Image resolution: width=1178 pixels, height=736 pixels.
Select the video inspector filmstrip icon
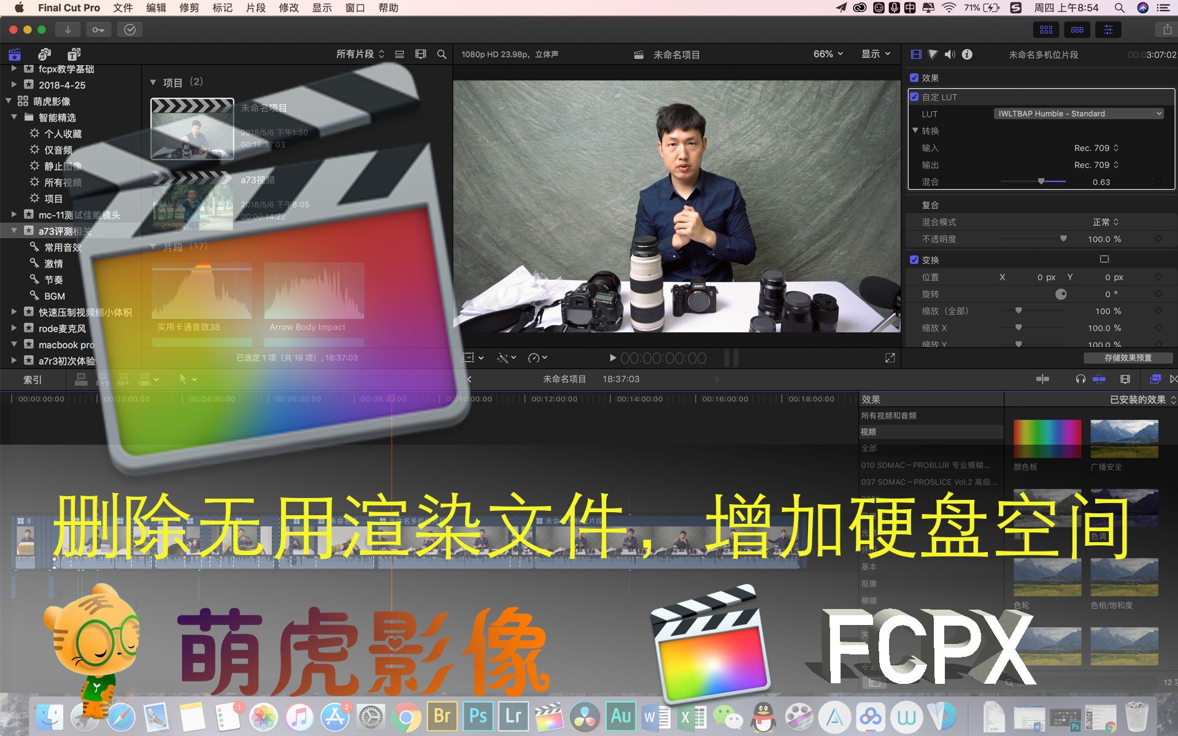point(916,54)
